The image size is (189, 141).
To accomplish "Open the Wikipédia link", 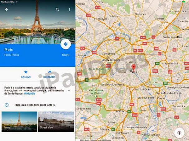I will click(29, 94).
